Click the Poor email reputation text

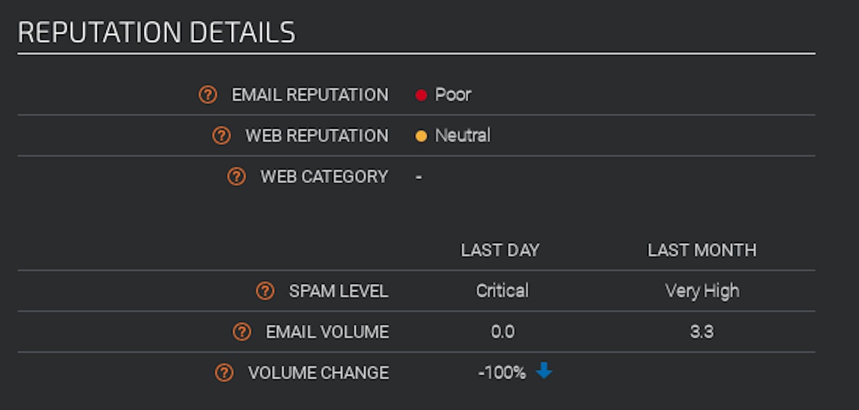coord(453,94)
